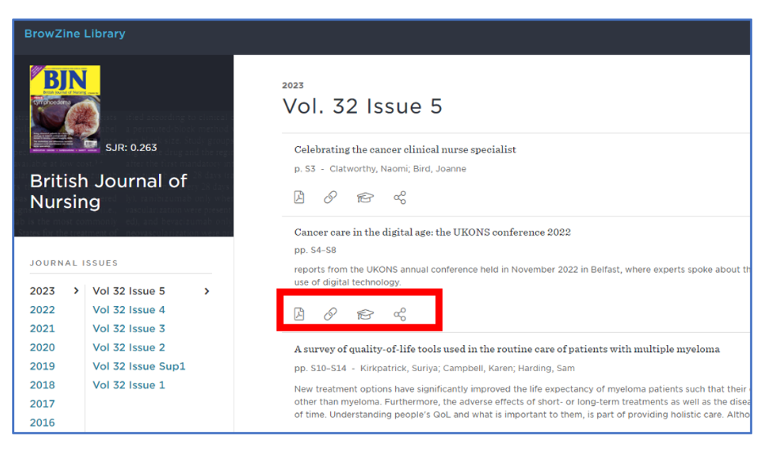Select year 2021 in journal issues
This screenshot has width=768, height=450.
(42, 329)
